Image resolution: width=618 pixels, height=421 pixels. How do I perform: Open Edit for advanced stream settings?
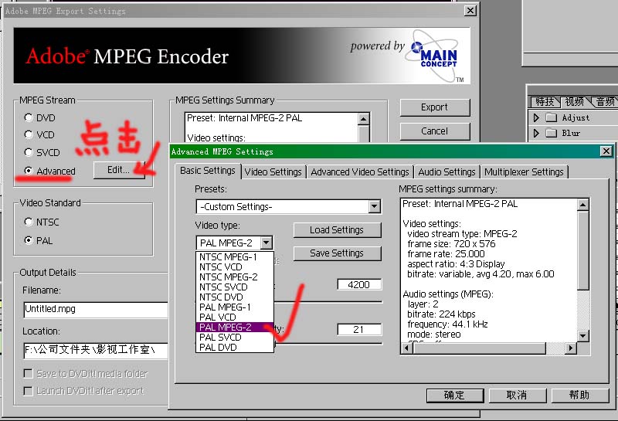pos(119,170)
